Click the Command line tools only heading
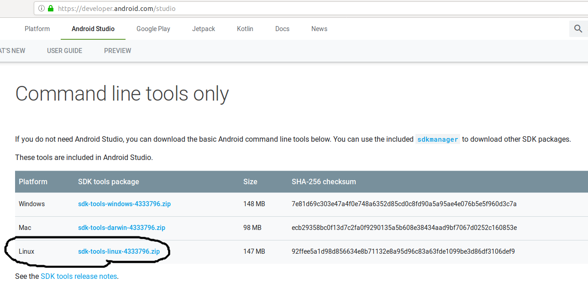Image resolution: width=588 pixels, height=288 pixels. tap(122, 94)
